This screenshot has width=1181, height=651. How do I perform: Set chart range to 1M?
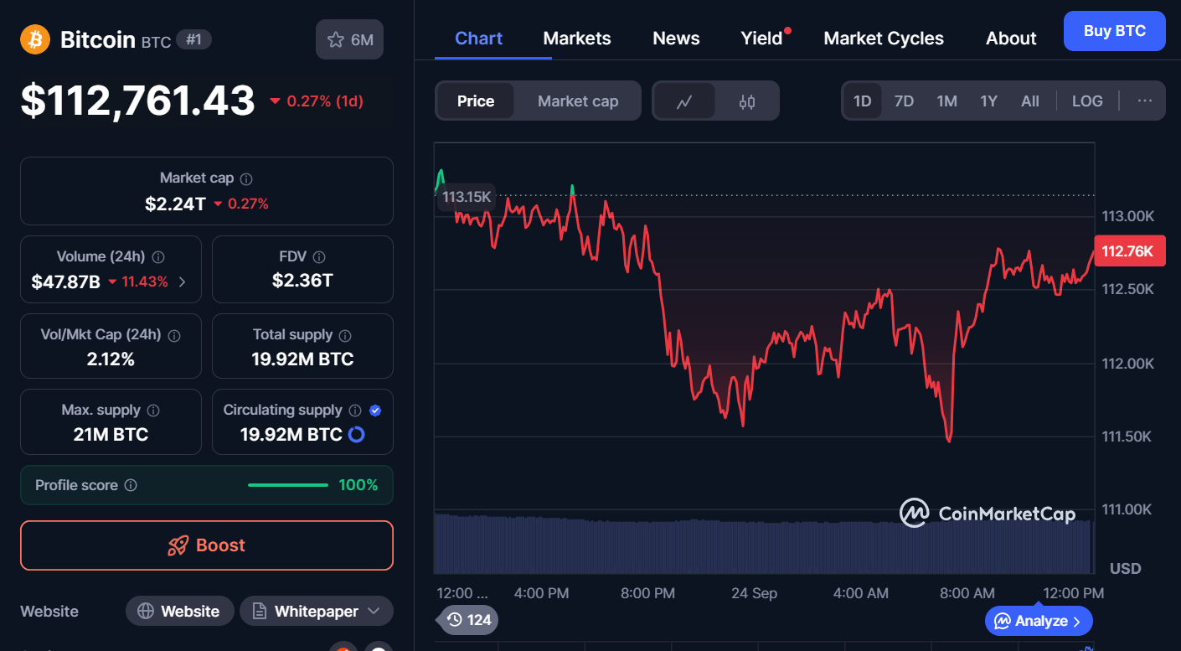pos(946,101)
